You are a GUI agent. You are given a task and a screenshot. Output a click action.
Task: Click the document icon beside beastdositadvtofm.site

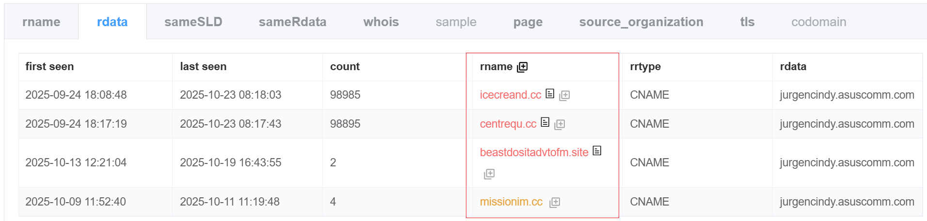tap(597, 151)
